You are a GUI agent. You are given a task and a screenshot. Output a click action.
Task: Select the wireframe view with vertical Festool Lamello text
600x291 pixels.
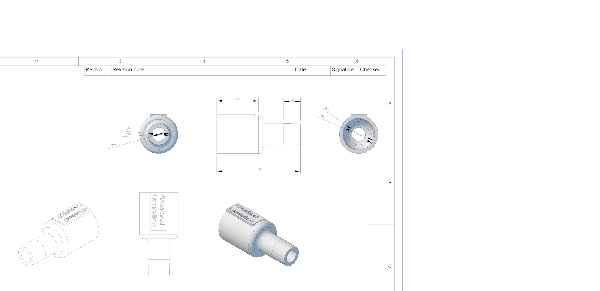[159, 234]
